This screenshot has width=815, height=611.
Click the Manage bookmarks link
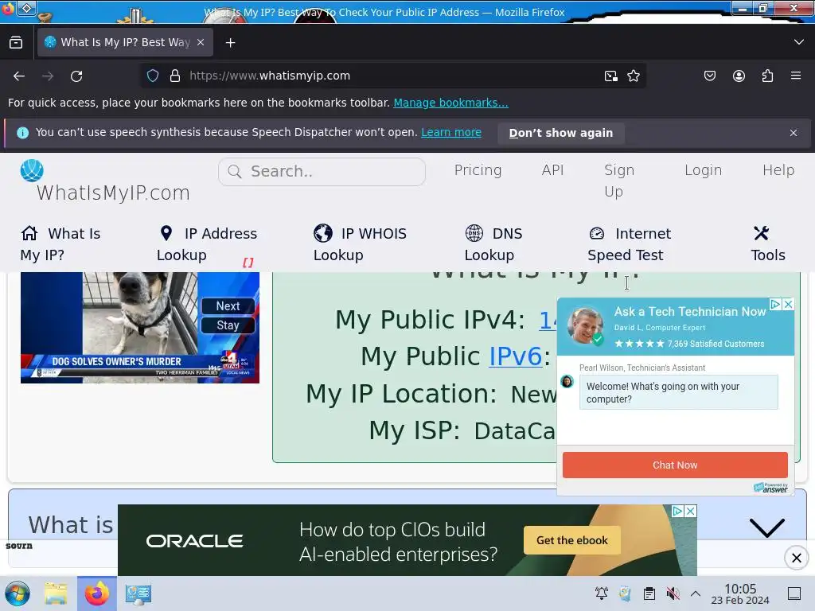[450, 103]
